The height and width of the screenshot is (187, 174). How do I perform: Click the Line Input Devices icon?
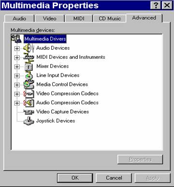point(29,76)
